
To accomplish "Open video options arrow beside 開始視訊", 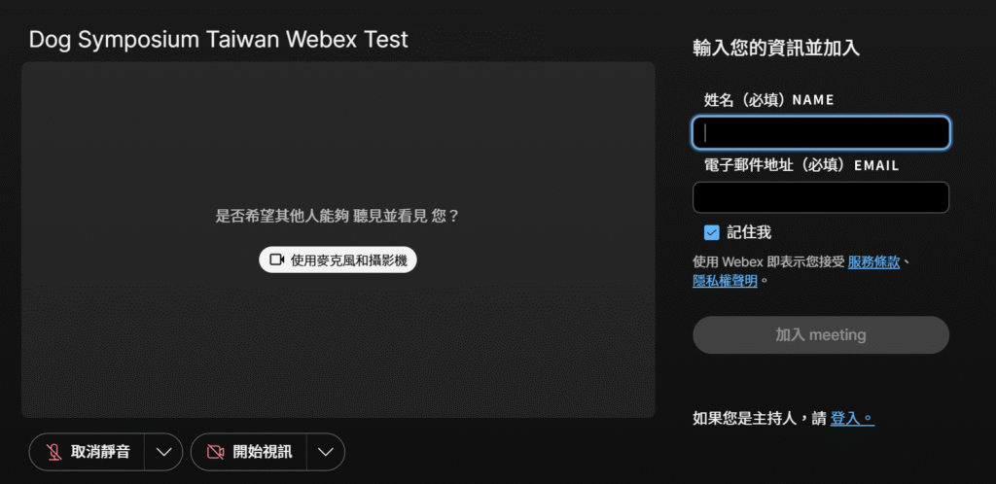I will [326, 452].
